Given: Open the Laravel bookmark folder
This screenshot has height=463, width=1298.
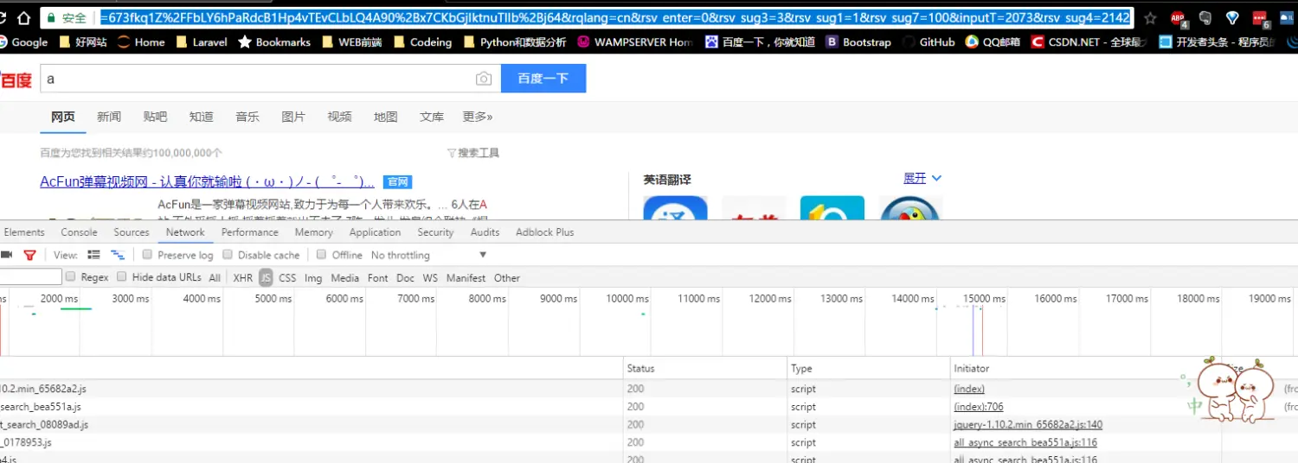Looking at the screenshot, I should pyautogui.click(x=202, y=41).
